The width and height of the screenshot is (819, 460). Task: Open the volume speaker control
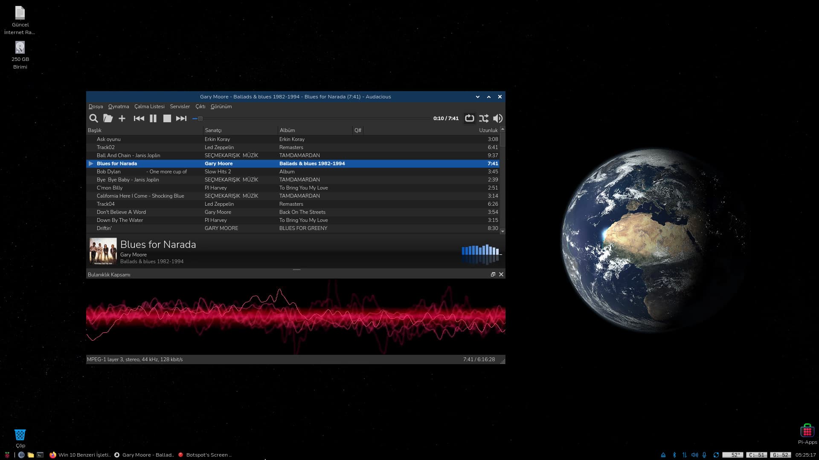[x=498, y=118]
